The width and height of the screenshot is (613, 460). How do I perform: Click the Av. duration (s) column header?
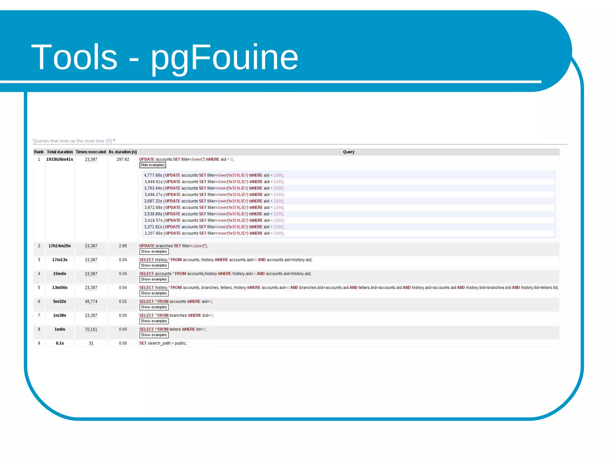tap(123, 152)
